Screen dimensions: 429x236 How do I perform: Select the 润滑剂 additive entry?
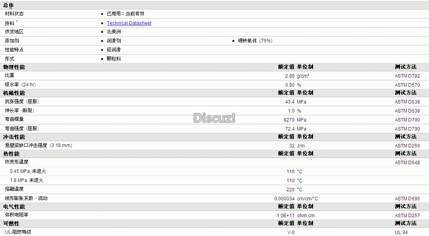[x=114, y=41]
